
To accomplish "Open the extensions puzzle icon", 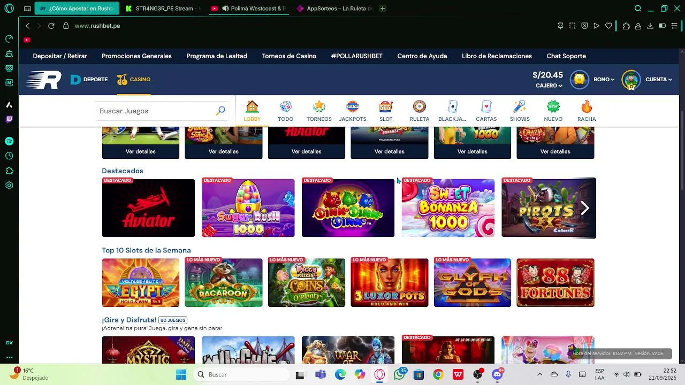I will [x=626, y=26].
